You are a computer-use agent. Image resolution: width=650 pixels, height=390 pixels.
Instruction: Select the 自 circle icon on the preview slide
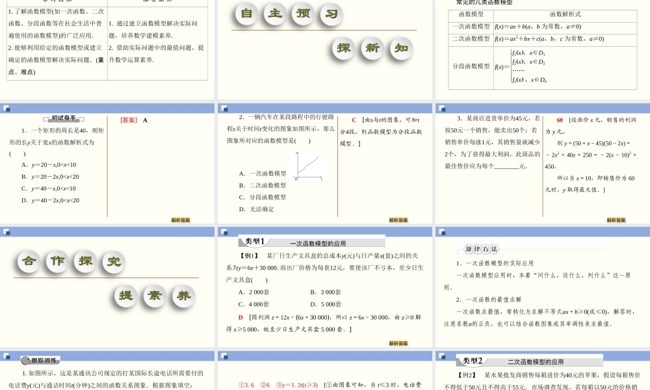[245, 14]
